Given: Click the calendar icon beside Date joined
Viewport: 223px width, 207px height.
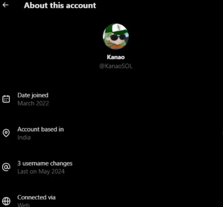Looking at the screenshot, I should pos(6,99).
